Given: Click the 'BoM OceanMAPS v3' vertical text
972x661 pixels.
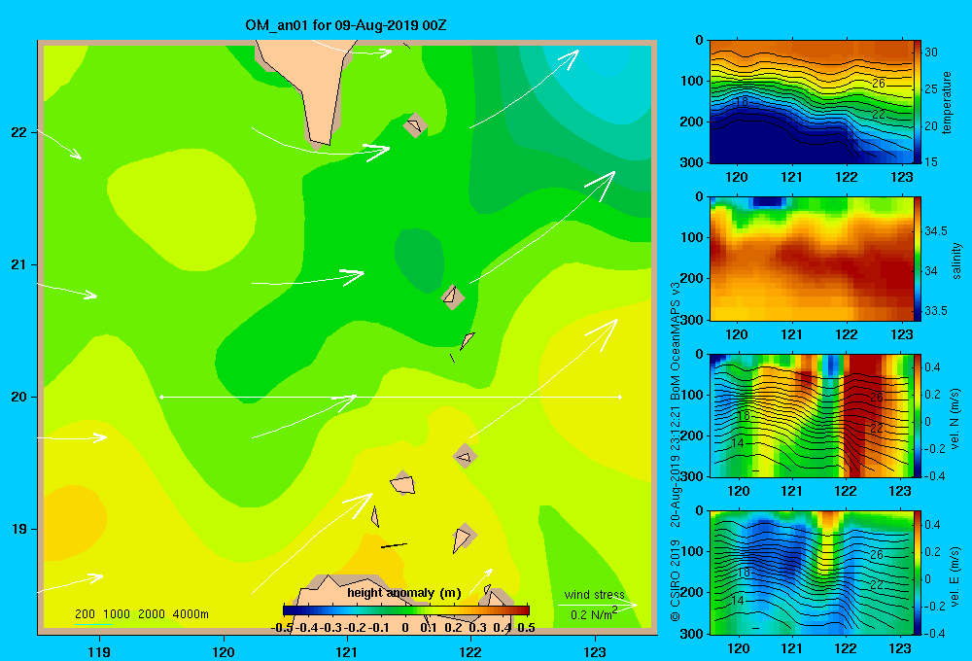Looking at the screenshot, I should click(x=676, y=340).
